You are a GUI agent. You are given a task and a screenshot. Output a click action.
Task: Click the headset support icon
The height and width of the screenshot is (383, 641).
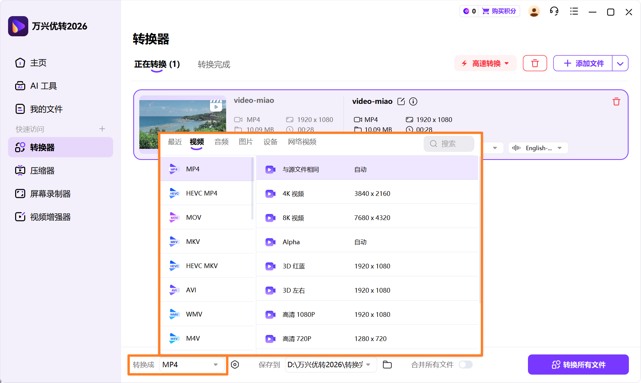click(x=554, y=11)
